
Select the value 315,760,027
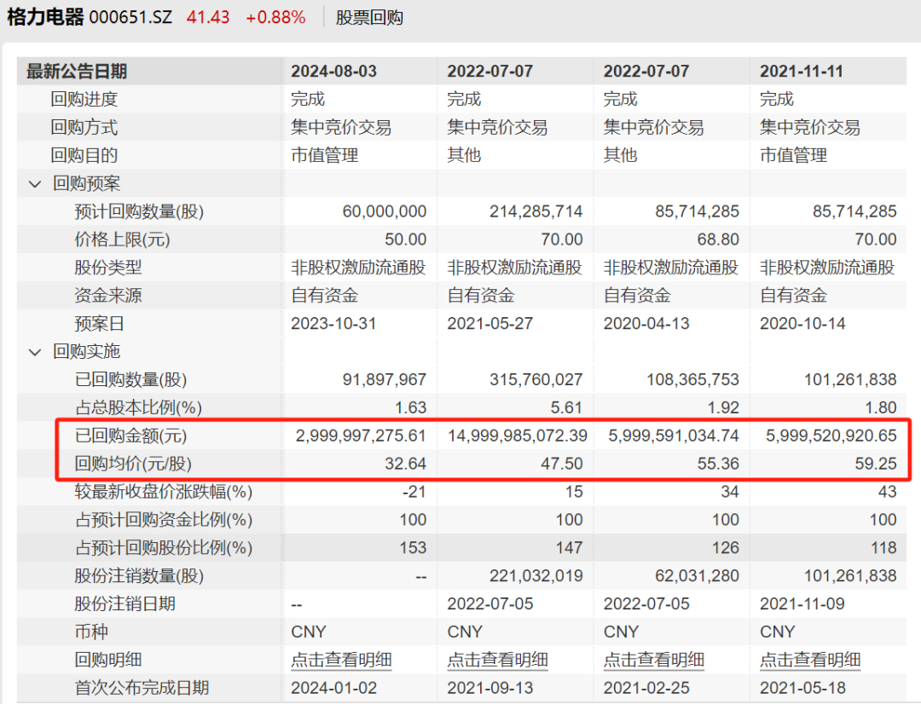(536, 380)
